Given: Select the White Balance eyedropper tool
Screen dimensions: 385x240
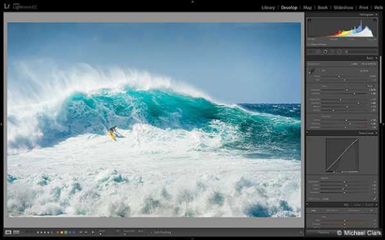Looking at the screenshot, I should 311,72.
